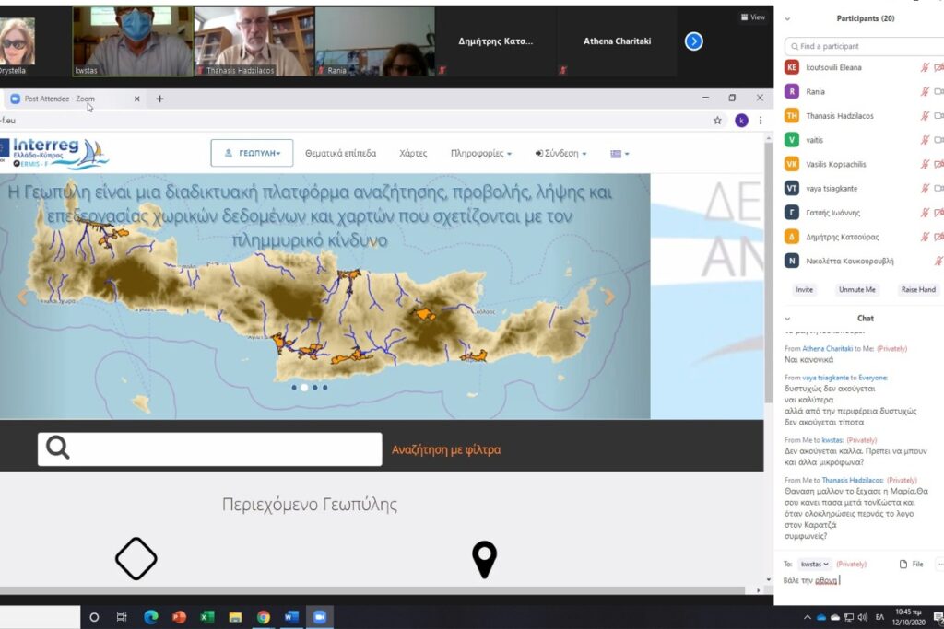This screenshot has width=944, height=629.
Task: Click the magnifying glass search icon
Action: tap(58, 448)
